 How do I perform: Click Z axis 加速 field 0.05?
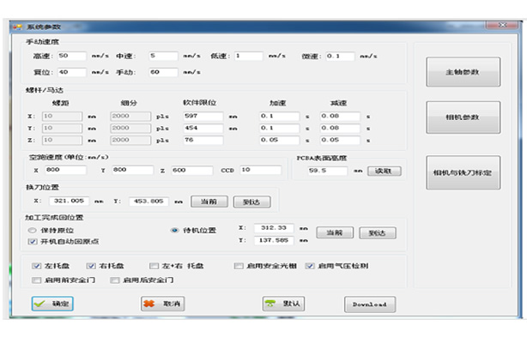pos(279,141)
